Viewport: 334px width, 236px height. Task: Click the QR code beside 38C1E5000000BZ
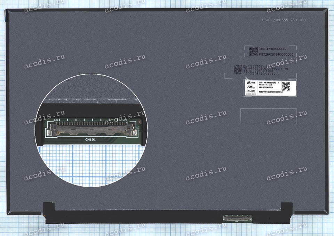(x=254, y=51)
